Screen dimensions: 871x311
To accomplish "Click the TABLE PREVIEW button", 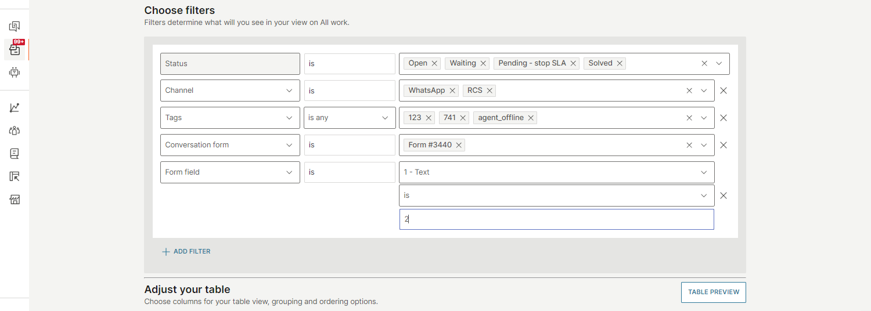I will [714, 292].
